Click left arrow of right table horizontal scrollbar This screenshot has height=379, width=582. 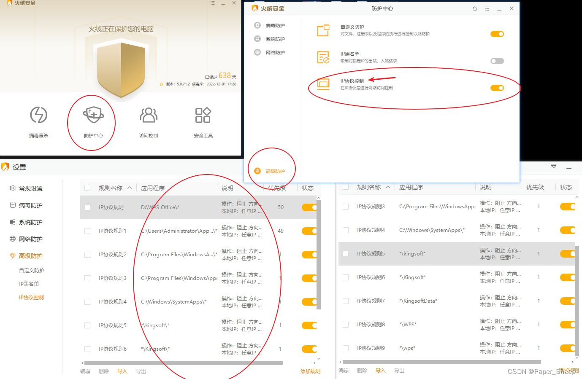pos(341,362)
